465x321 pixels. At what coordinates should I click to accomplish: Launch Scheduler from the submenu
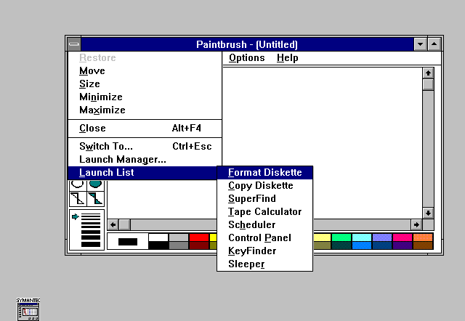coord(264,224)
